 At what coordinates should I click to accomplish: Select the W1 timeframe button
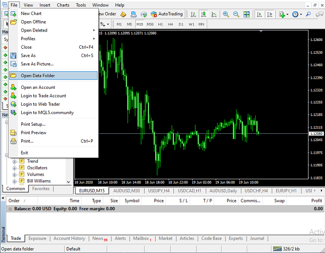[191, 24]
